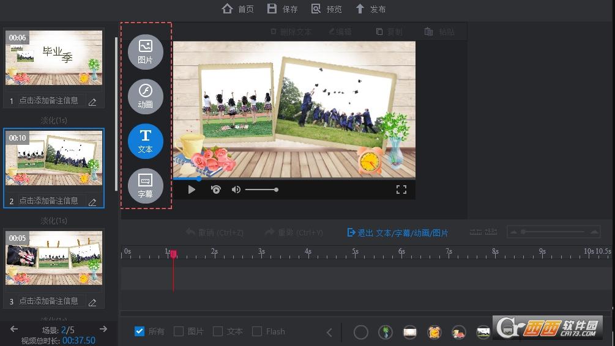
Task: Click the timeline zoom-in mountain icon
Action: click(x=594, y=232)
